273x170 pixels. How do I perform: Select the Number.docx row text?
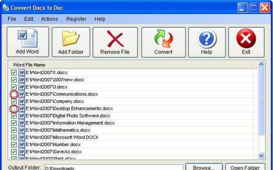coord(53,145)
